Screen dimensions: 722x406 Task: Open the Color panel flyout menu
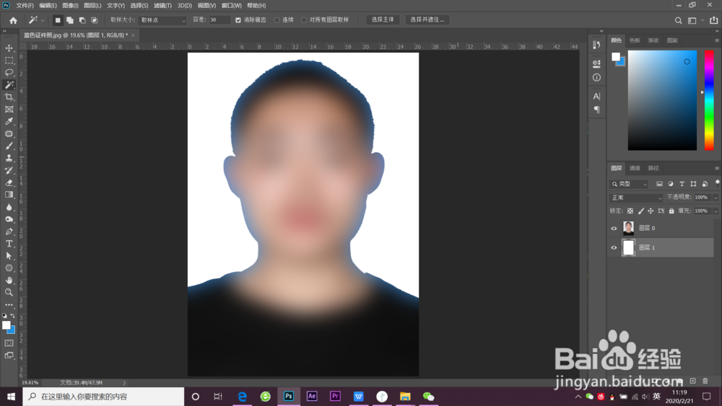click(x=716, y=40)
